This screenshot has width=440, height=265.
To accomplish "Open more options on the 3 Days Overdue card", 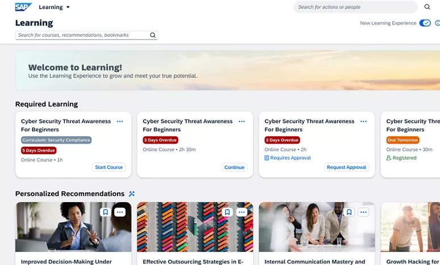I will click(242, 121).
